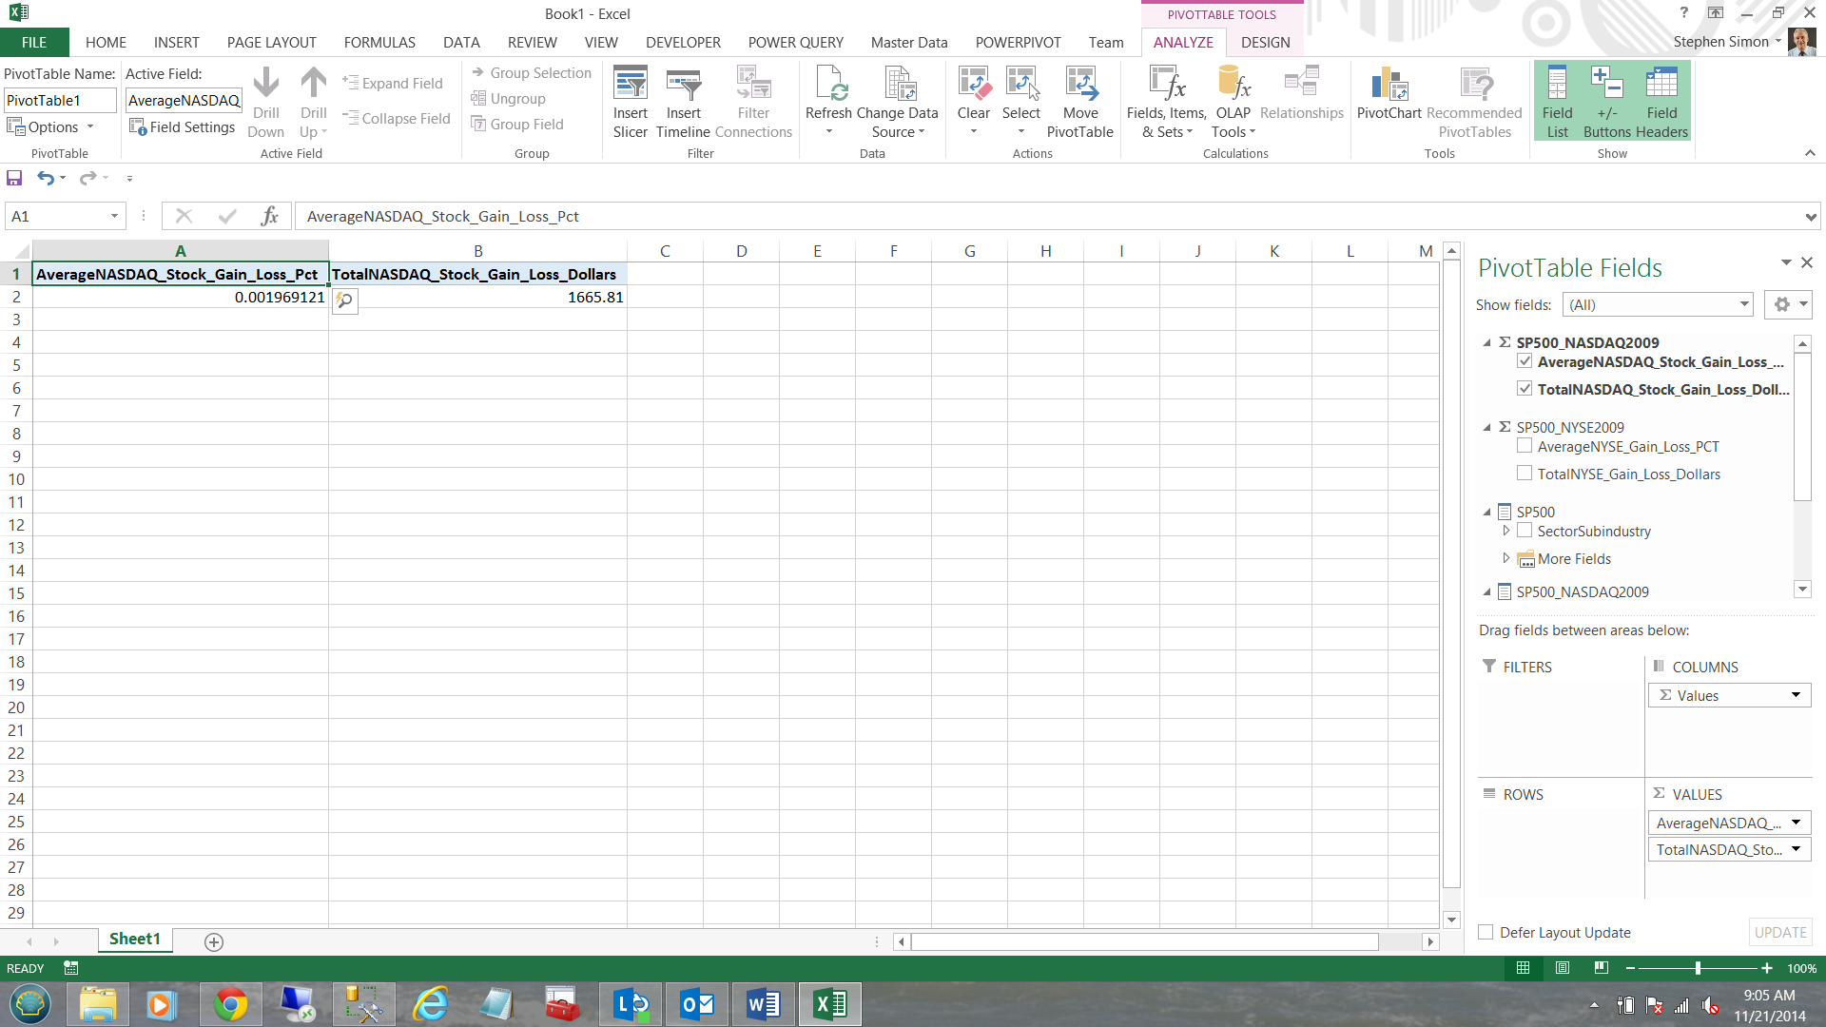Toggle the Field List button
Image resolution: width=1826 pixels, height=1027 pixels.
click(x=1557, y=102)
